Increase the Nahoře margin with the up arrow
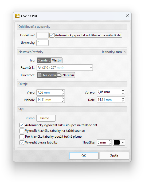The image size is (145, 182). [x=63, y=98]
